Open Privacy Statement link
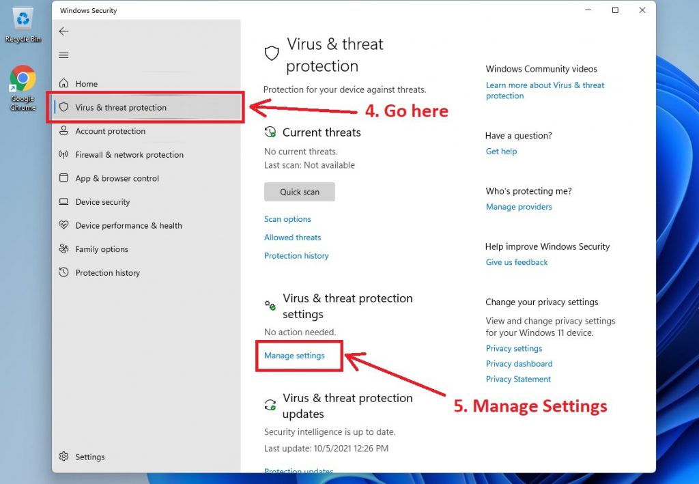Viewport: 699px width, 484px height. [518, 379]
